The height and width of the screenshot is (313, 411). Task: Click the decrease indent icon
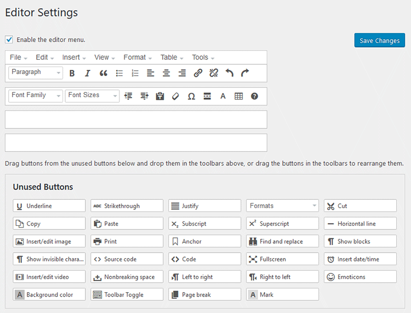pos(128,96)
